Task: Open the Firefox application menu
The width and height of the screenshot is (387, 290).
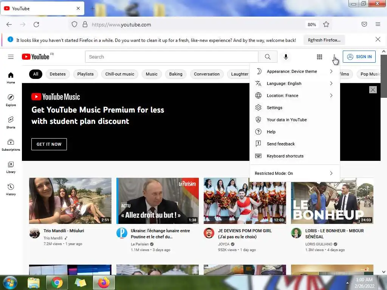Action: (378, 24)
